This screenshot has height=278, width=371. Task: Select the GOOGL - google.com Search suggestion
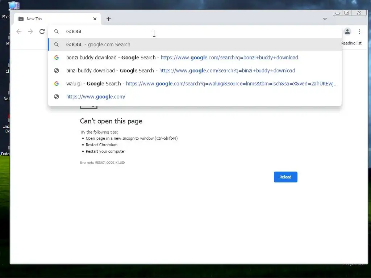195,45
